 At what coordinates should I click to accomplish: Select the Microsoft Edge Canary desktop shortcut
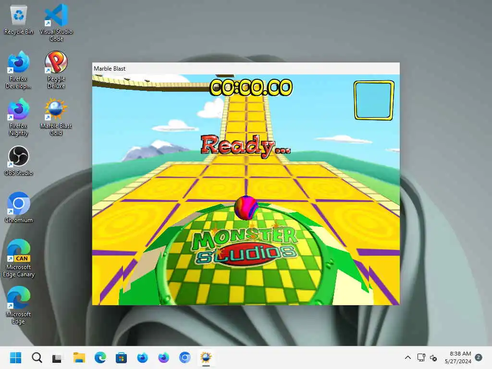pos(19,258)
